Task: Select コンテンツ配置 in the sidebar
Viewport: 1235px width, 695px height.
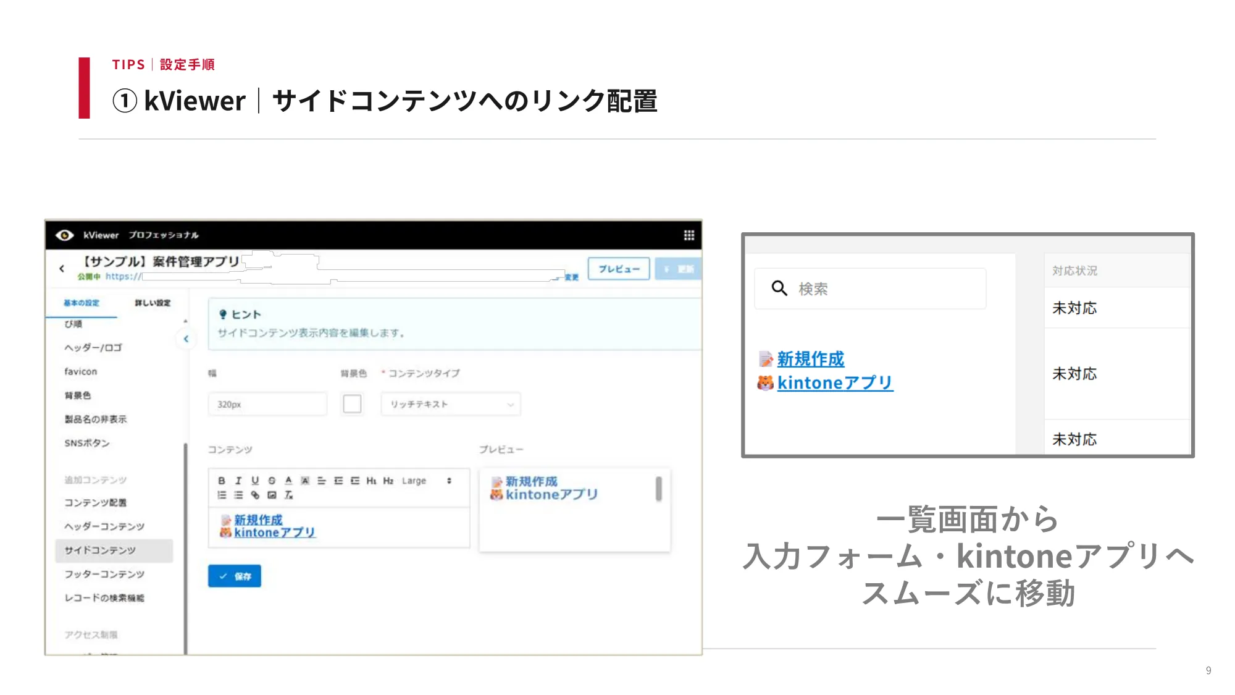Action: [96, 502]
